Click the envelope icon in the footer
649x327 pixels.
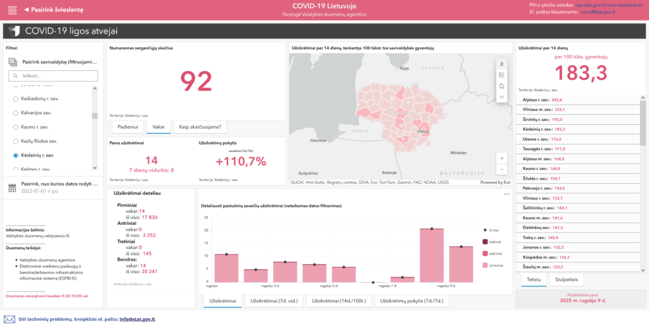10,319
